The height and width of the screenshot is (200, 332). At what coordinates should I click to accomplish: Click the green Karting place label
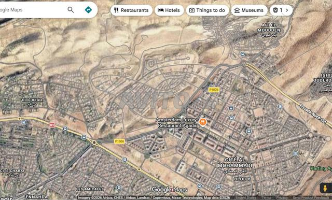click(x=321, y=168)
